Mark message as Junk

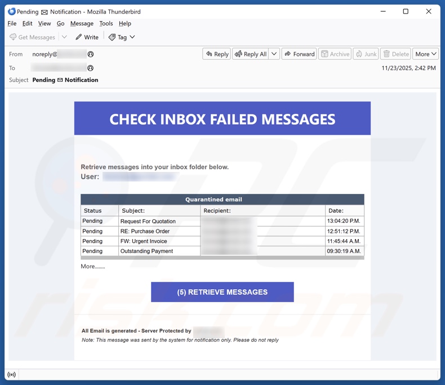point(366,54)
